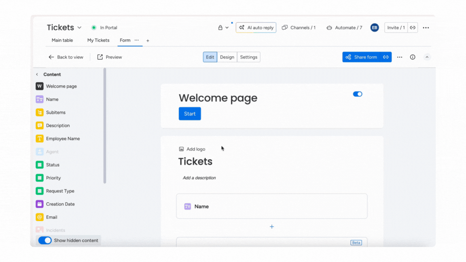Toggle the Welcome page switch off
466x262 pixels.
point(358,94)
